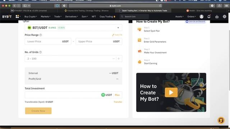This screenshot has height=129, width=230.
Task: Open the Safari sidebar options arrow
Action: (29, 6)
